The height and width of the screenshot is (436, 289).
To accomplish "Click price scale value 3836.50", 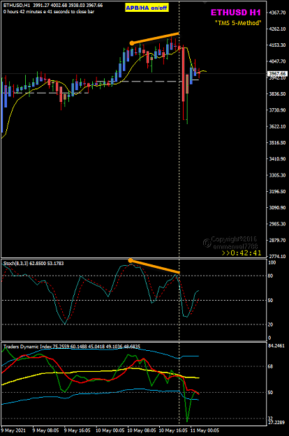I will point(277,94).
